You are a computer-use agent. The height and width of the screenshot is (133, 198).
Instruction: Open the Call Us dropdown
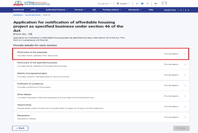tap(104, 4)
